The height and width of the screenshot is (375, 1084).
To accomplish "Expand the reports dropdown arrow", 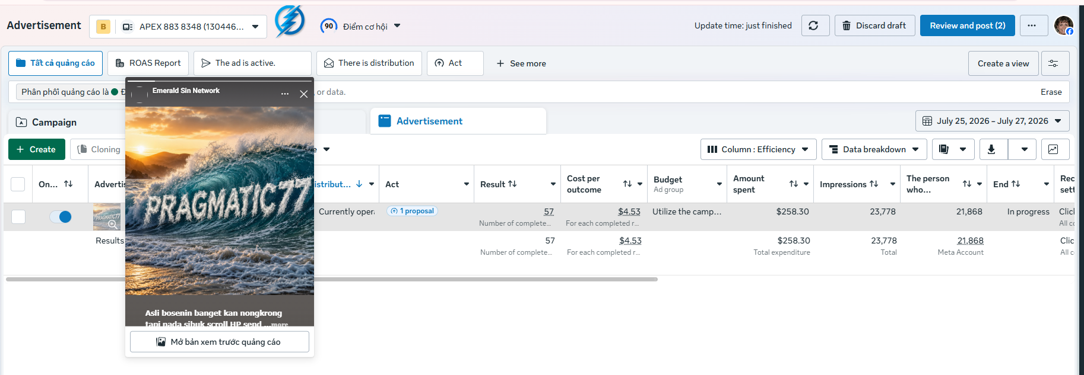I will [x=963, y=149].
